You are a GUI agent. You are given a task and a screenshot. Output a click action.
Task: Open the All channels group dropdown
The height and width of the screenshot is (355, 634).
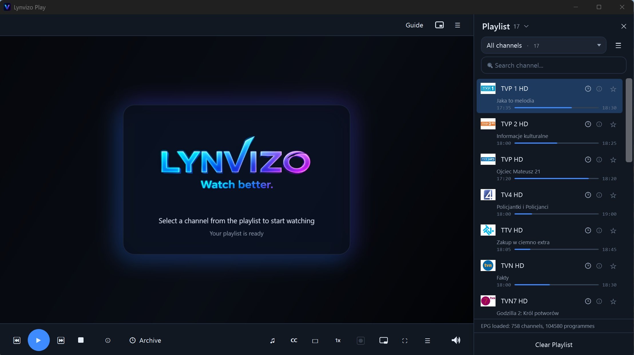(x=544, y=45)
